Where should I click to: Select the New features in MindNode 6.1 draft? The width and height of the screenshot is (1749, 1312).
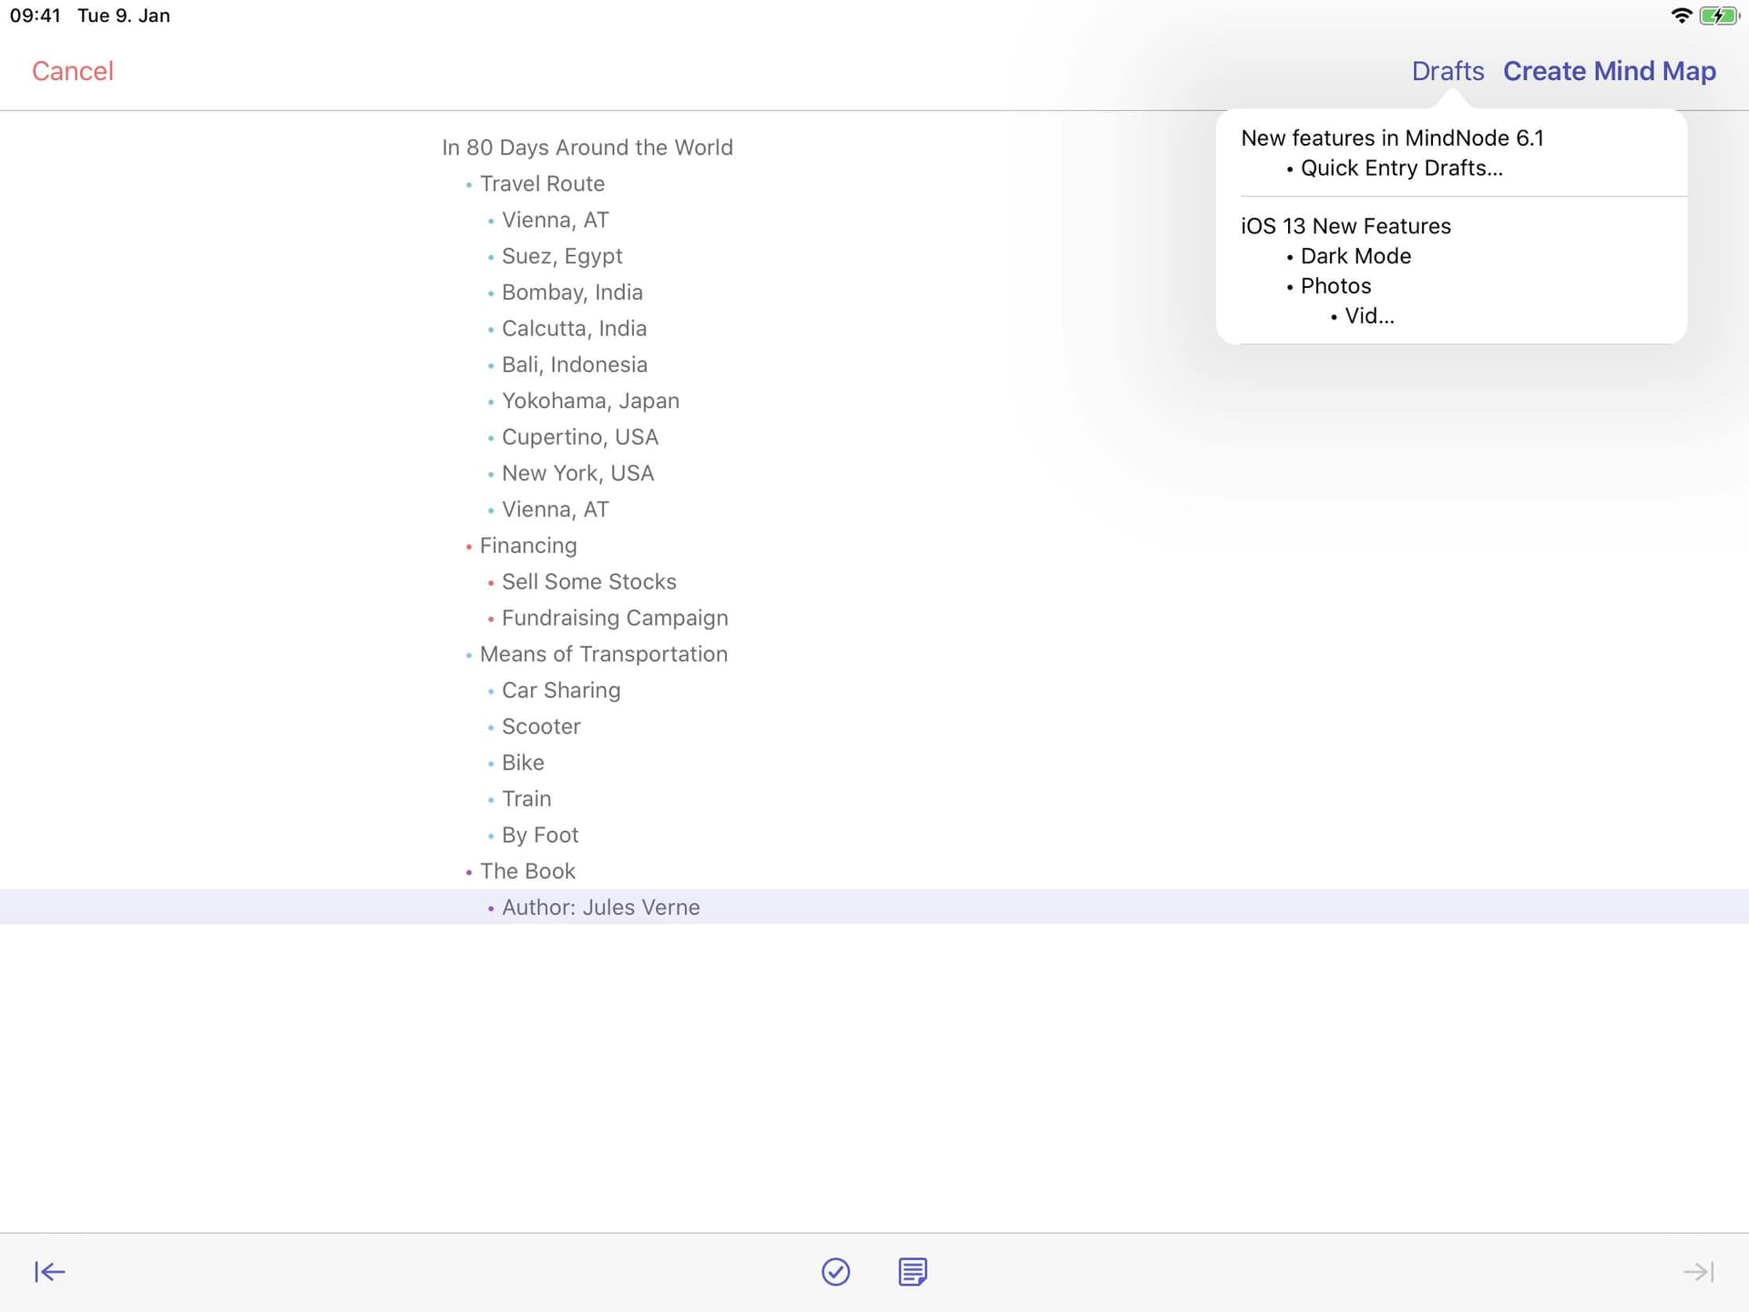[x=1394, y=138]
